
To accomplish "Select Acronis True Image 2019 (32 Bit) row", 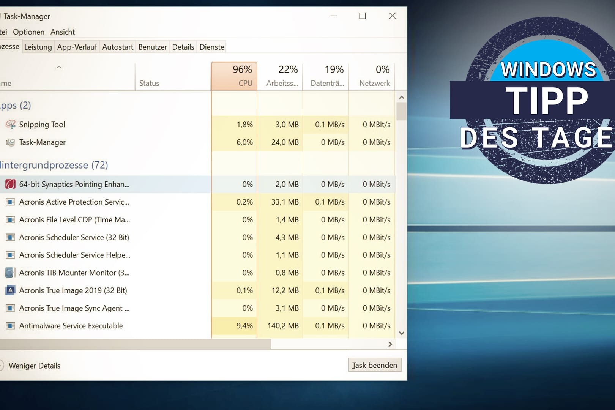I will coord(197,290).
